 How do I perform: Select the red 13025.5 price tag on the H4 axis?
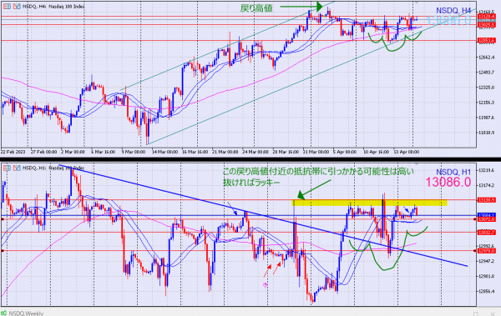pyautogui.click(x=487, y=24)
